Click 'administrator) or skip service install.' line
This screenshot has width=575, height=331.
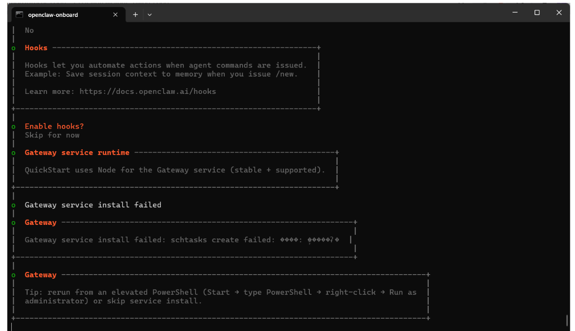tap(113, 301)
